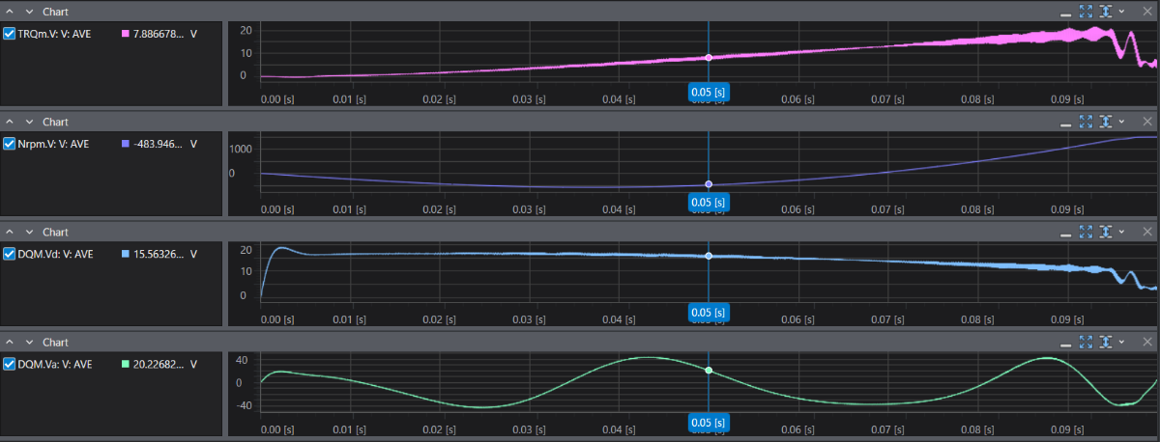Click fit-to-view icon on DQM.Va chart
The width and height of the screenshot is (1160, 442).
(1086, 342)
